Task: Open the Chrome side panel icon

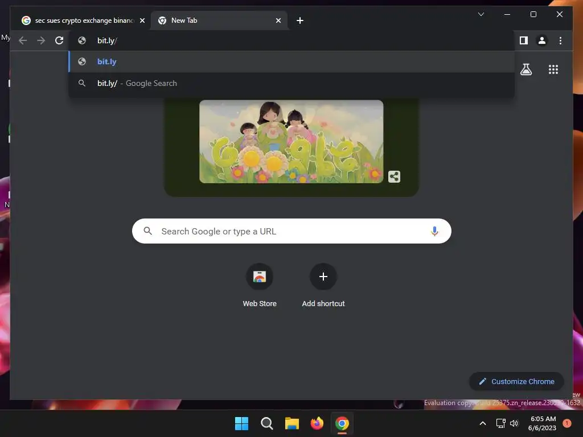Action: click(524, 40)
